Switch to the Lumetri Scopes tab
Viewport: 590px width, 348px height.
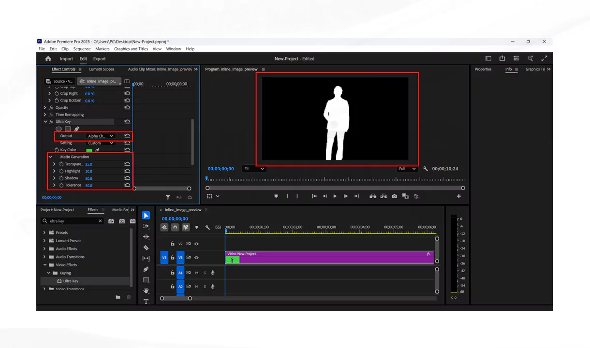(x=102, y=69)
